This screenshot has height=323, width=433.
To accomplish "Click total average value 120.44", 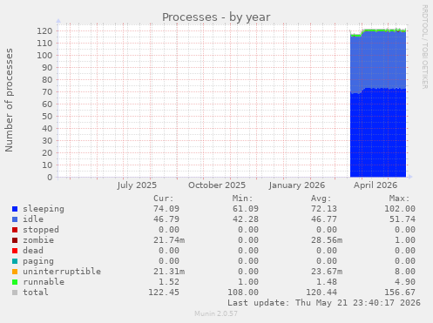I will pyautogui.click(x=321, y=293).
